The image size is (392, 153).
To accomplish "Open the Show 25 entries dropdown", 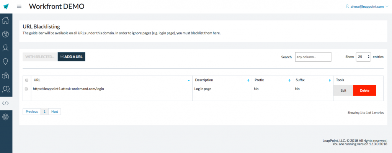I will 363,57.
